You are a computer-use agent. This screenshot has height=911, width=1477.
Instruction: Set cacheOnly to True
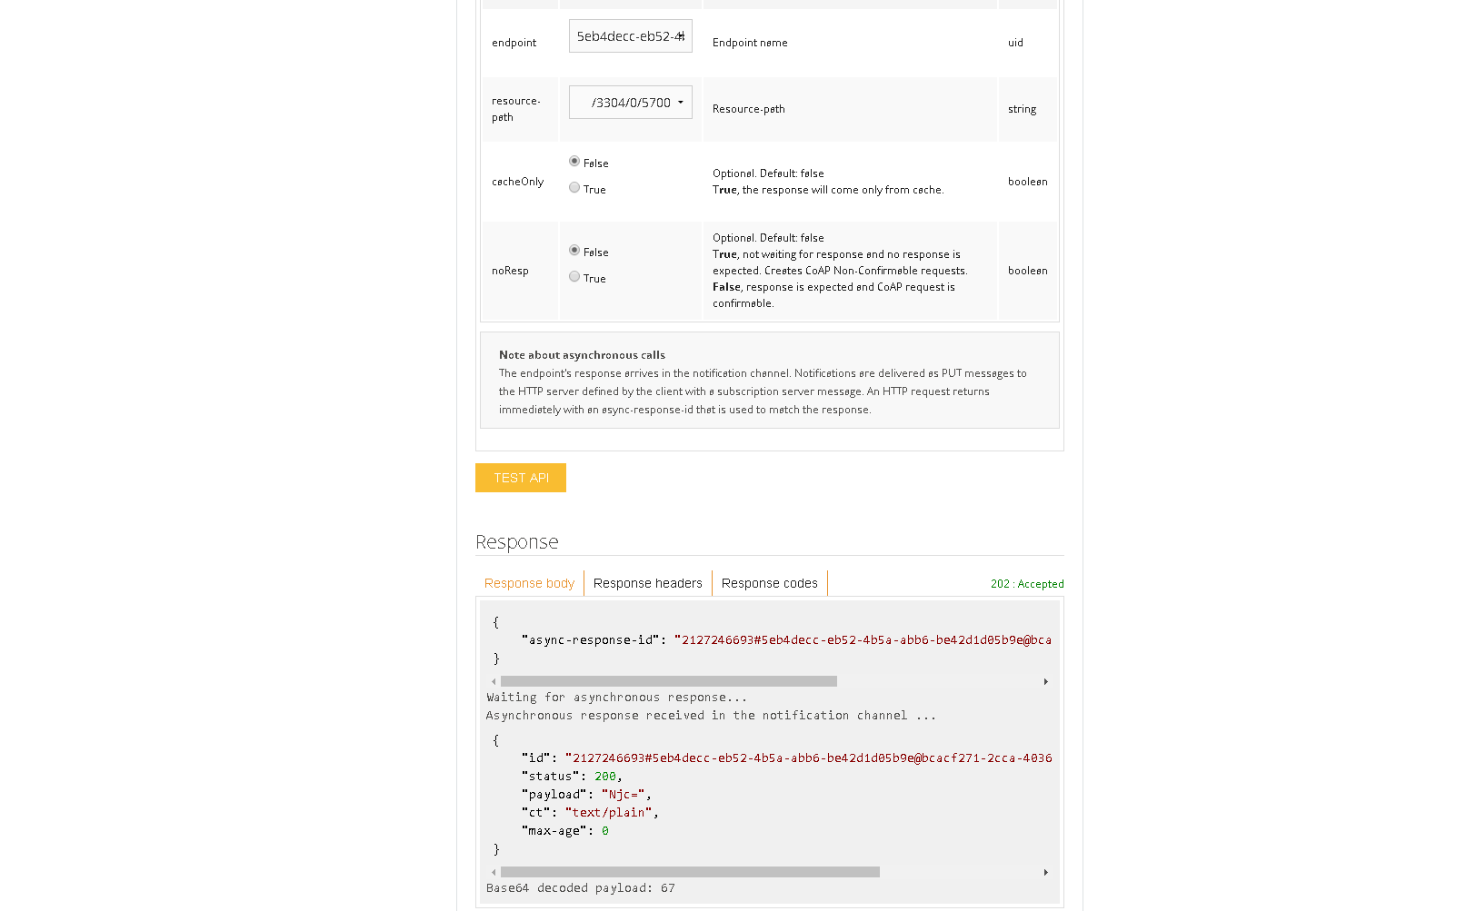[x=574, y=188]
